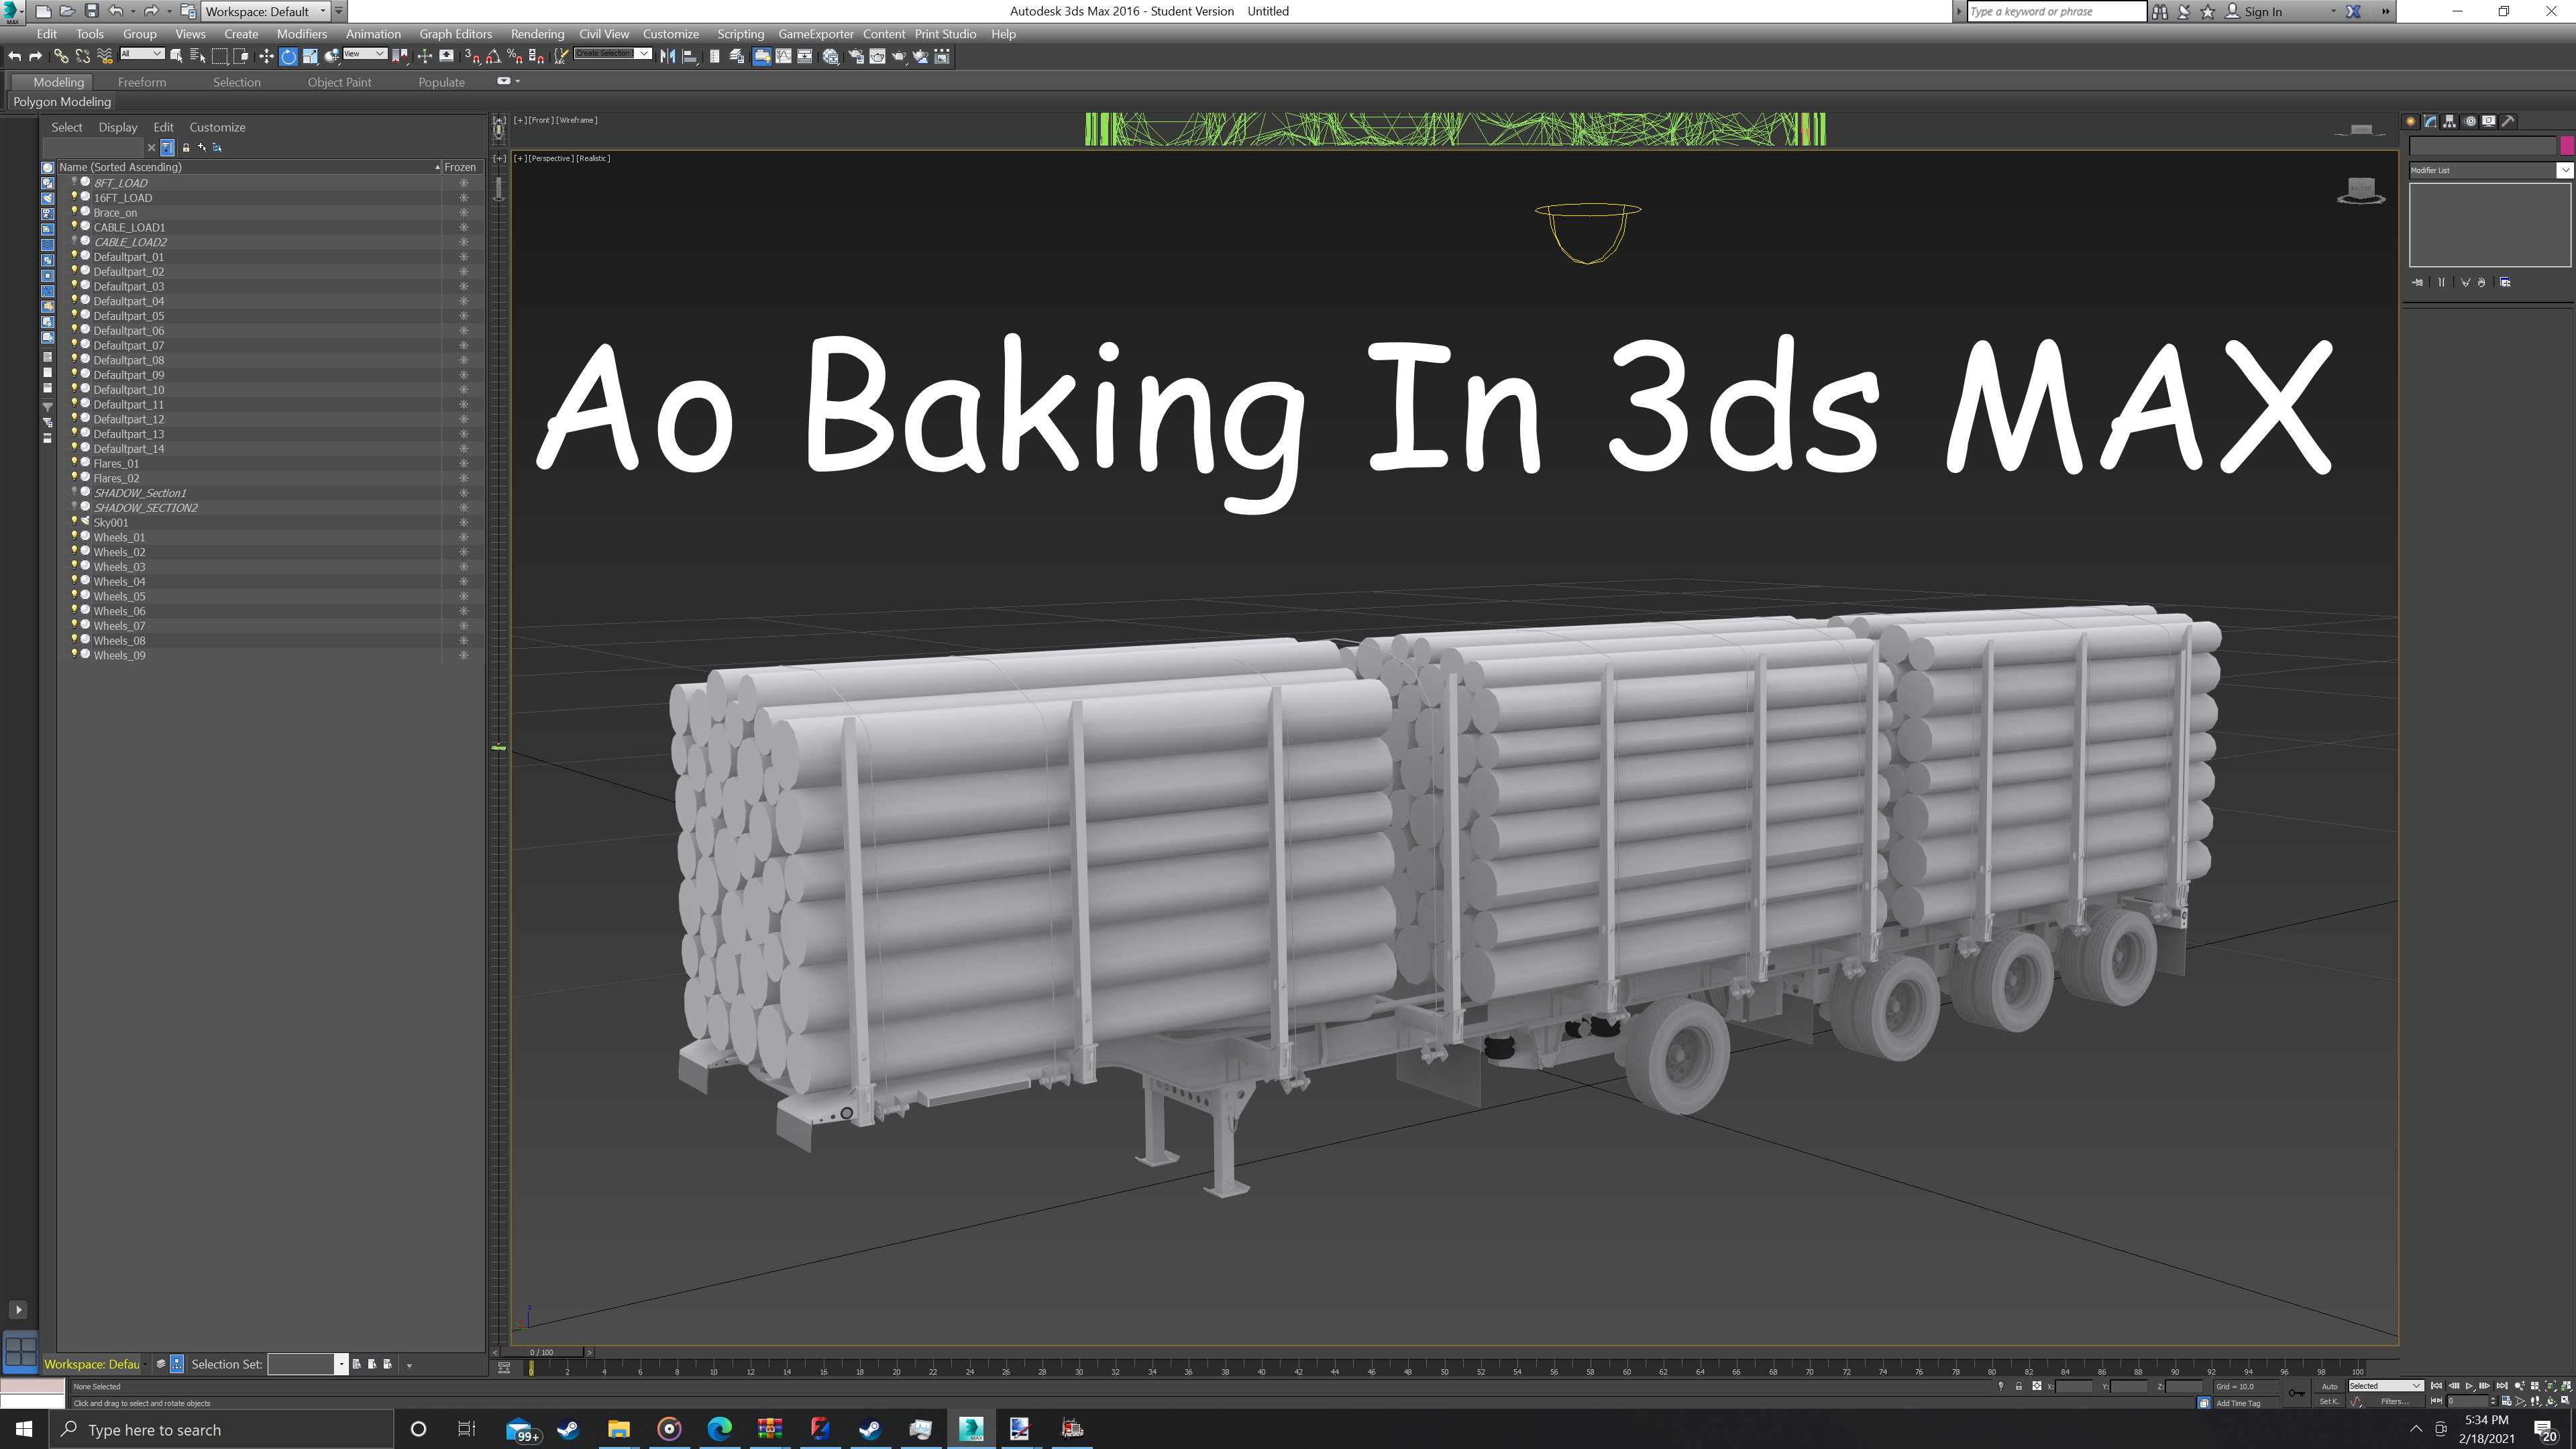
Task: Open the key filter 'Selected' dropdown
Action: click(2386, 1386)
